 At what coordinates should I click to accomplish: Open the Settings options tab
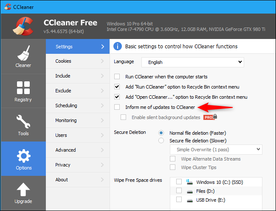click(x=78, y=47)
